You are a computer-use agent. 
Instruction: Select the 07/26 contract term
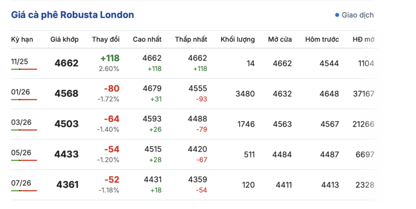pyautogui.click(x=21, y=184)
